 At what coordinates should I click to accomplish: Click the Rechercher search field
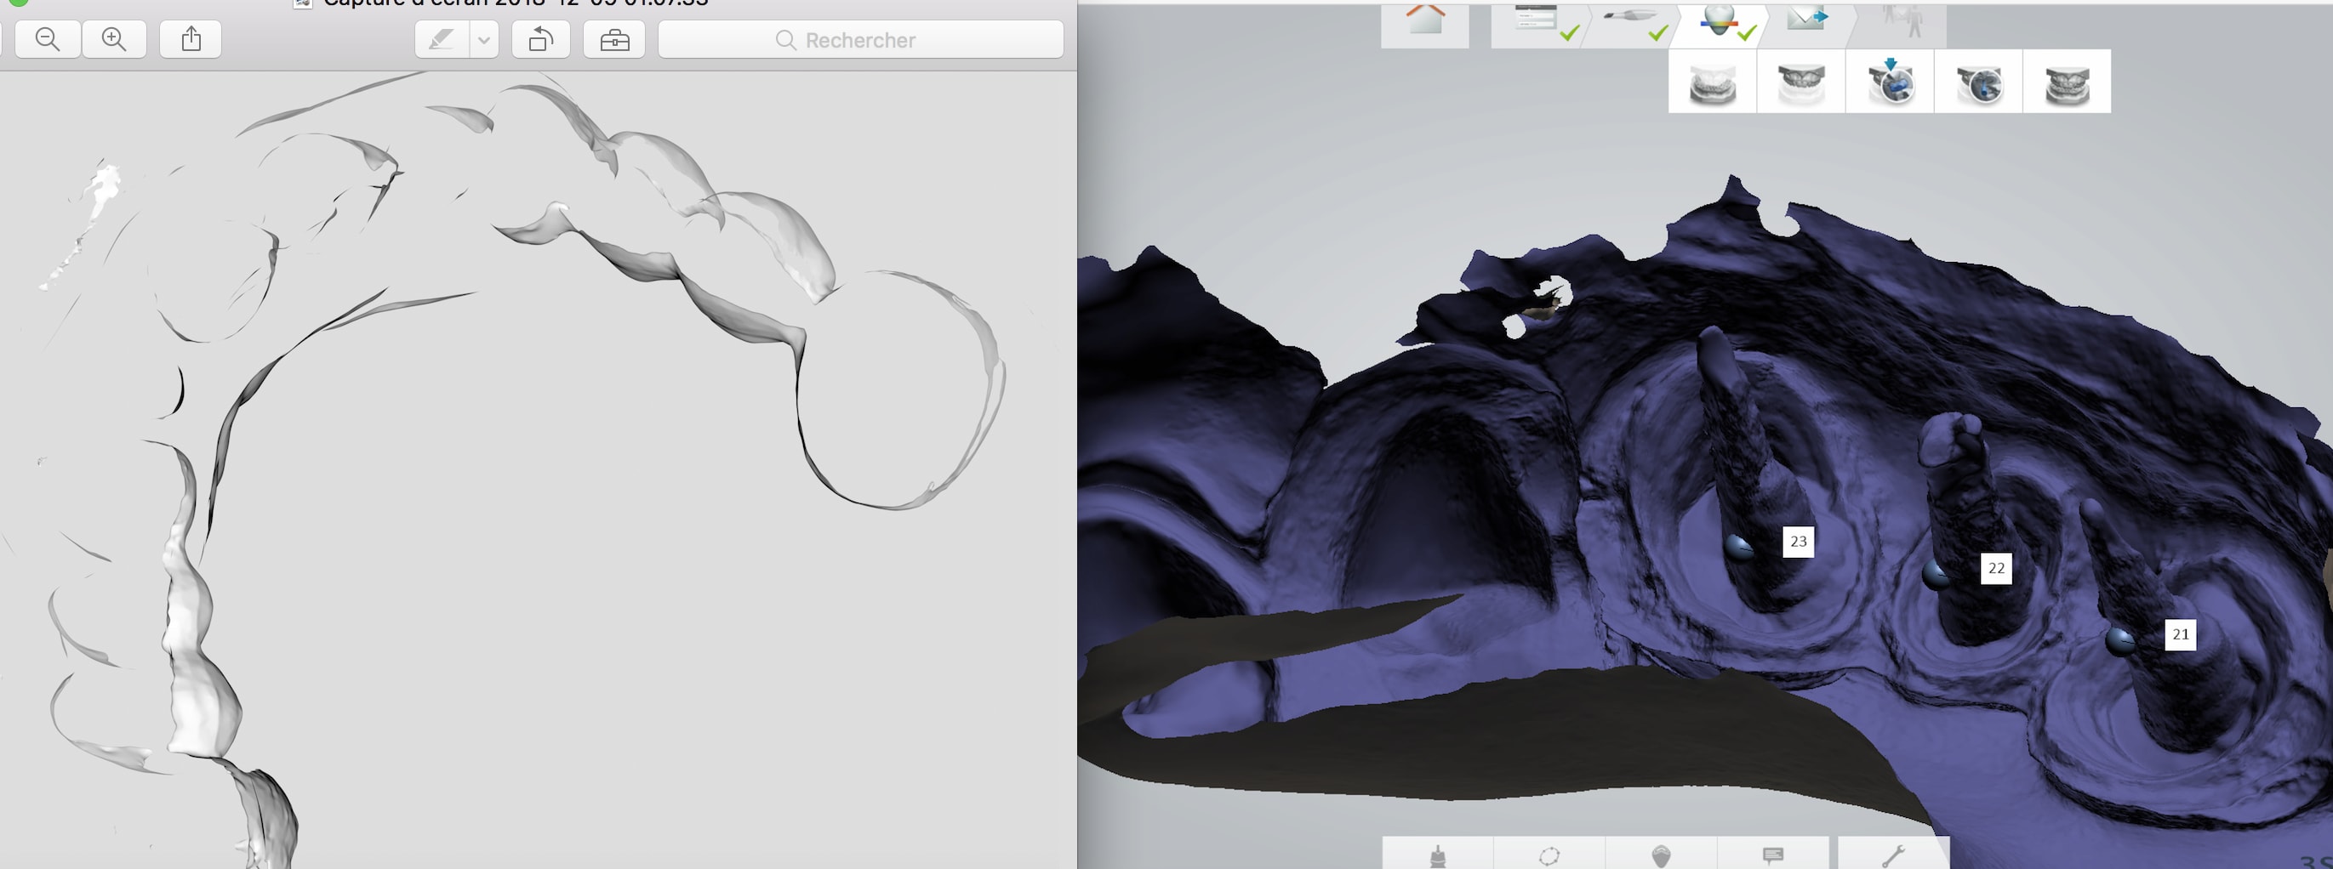coord(859,40)
